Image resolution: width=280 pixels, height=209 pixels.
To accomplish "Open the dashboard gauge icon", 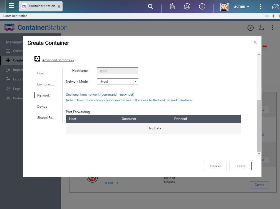I will [276, 7].
